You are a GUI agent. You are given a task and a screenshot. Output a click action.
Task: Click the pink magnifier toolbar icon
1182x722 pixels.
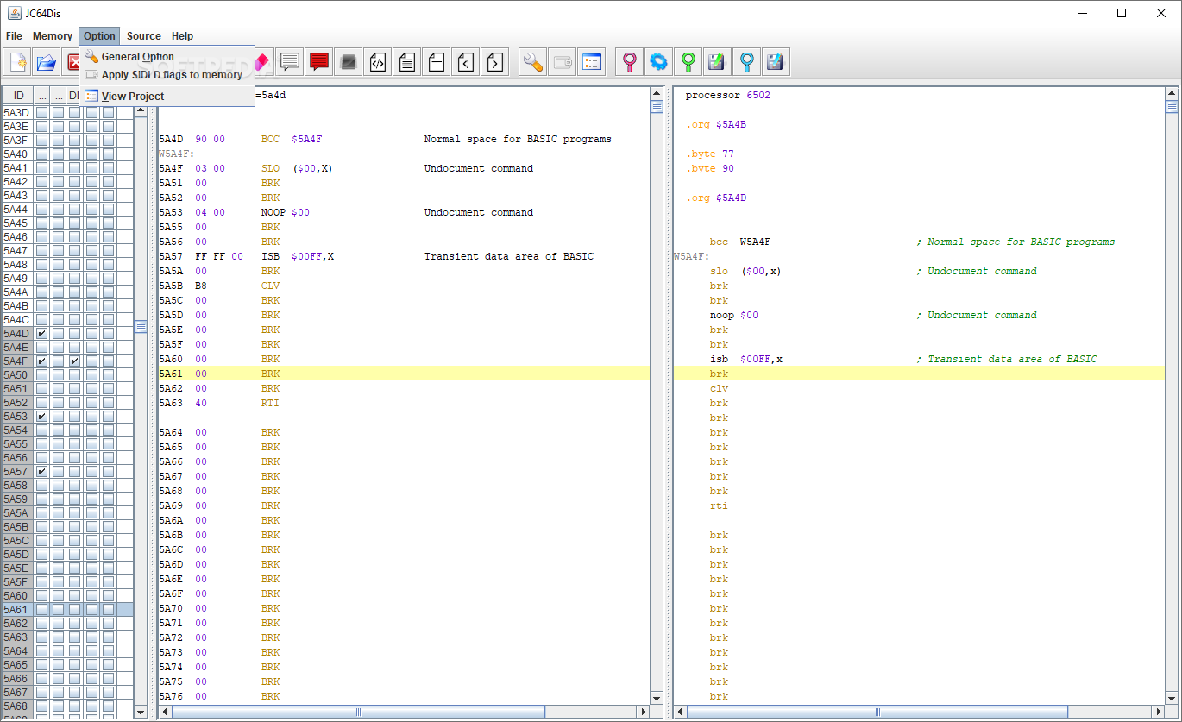[630, 62]
